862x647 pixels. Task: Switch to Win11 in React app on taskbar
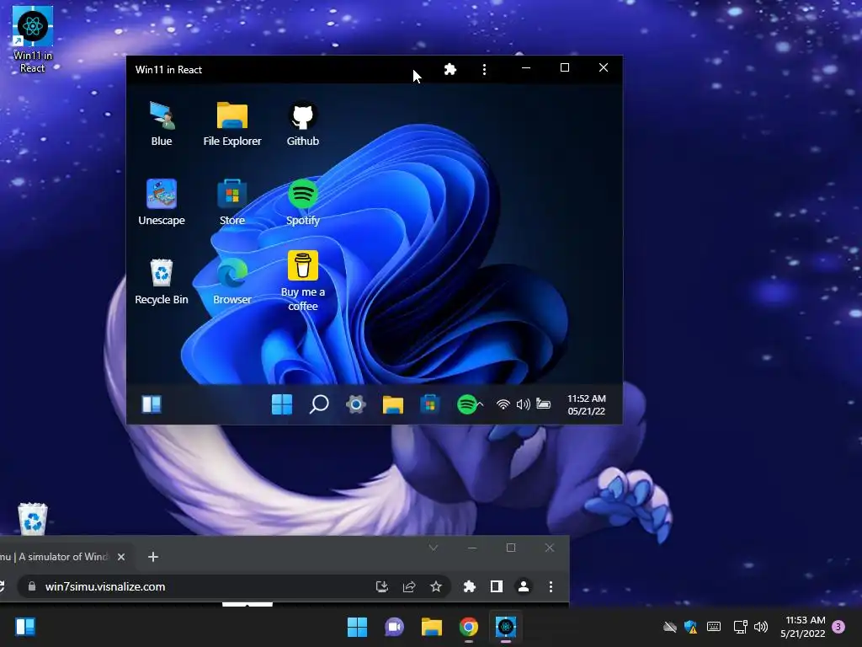click(x=506, y=627)
